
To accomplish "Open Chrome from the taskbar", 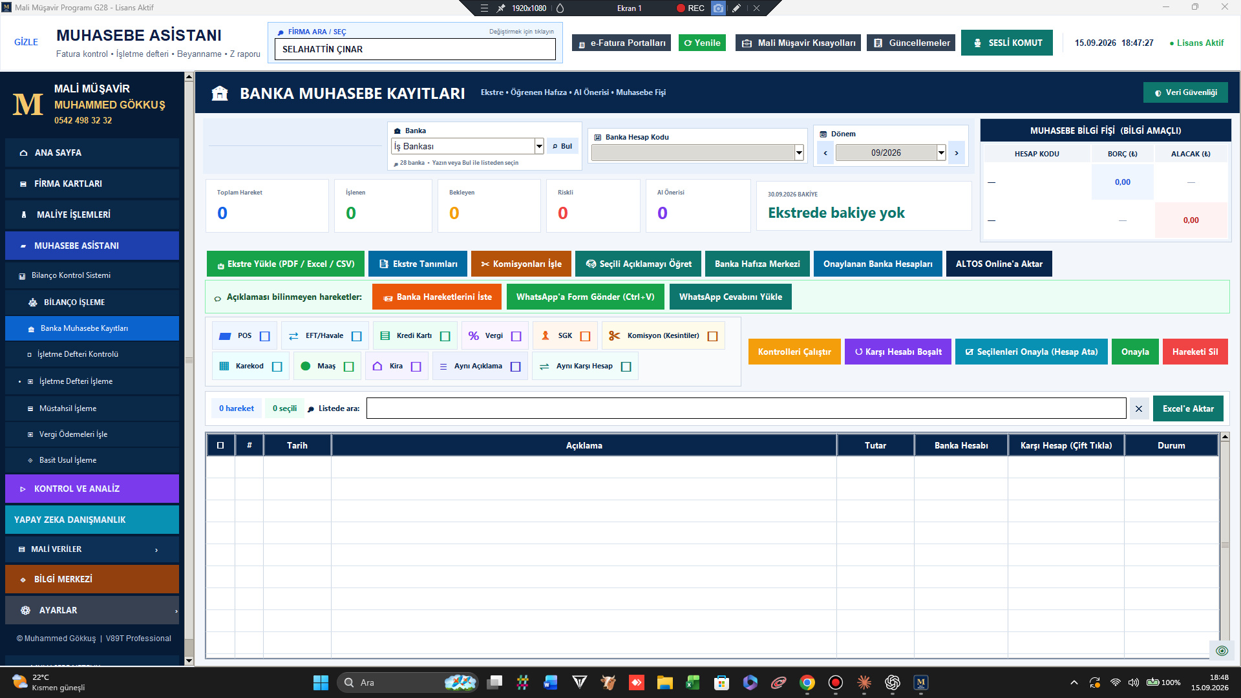I will [x=807, y=682].
